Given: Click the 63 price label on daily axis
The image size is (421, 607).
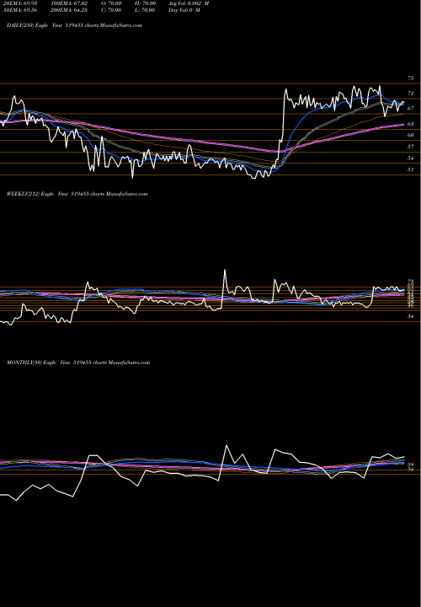Looking at the screenshot, I should click(411, 124).
